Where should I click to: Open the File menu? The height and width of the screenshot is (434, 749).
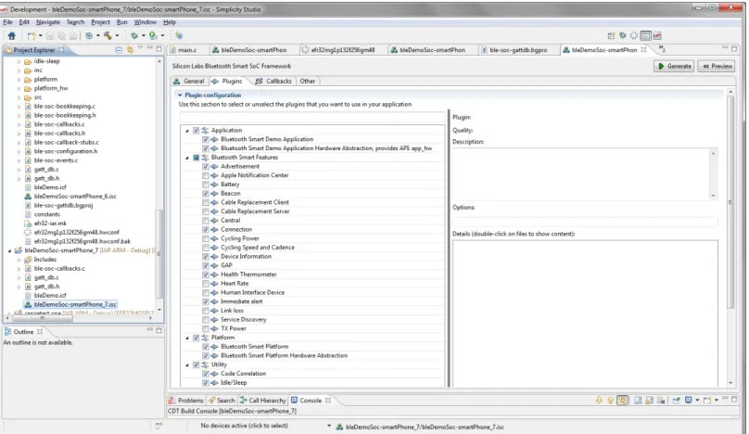pos(7,22)
